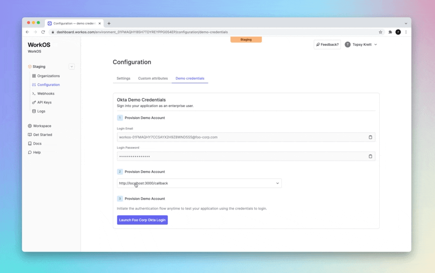Click the Logs database icon
The height and width of the screenshot is (273, 435).
pos(34,111)
